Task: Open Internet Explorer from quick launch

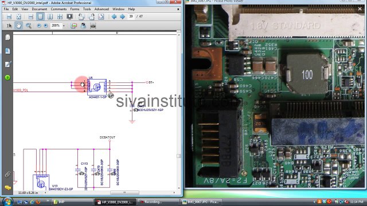Action: tap(32, 202)
